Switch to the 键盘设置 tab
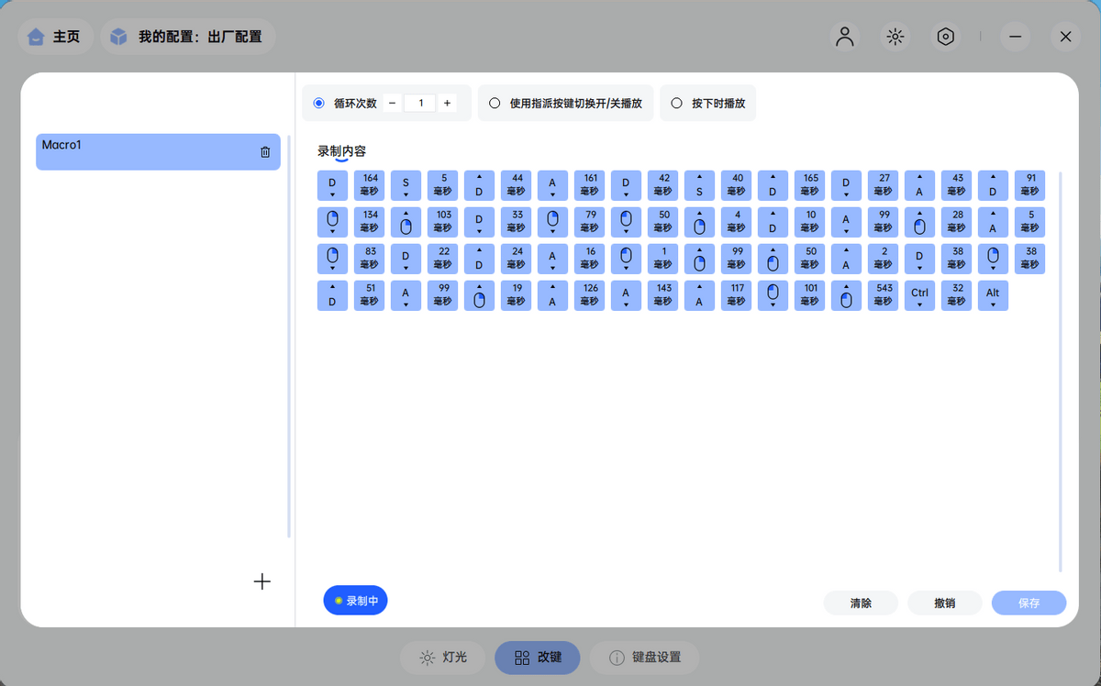The width and height of the screenshot is (1101, 686). [644, 658]
